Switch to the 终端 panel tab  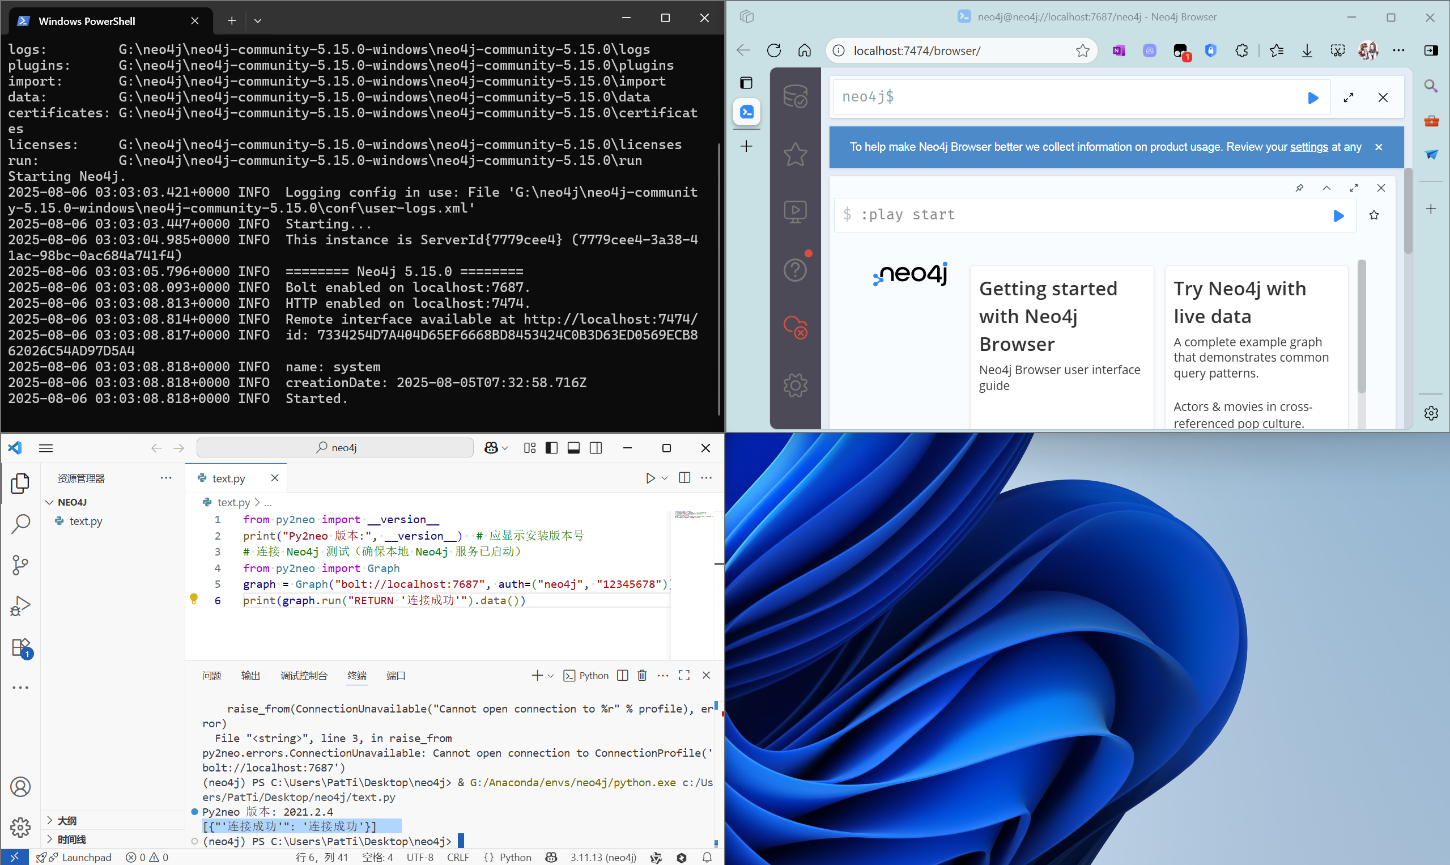click(x=356, y=676)
